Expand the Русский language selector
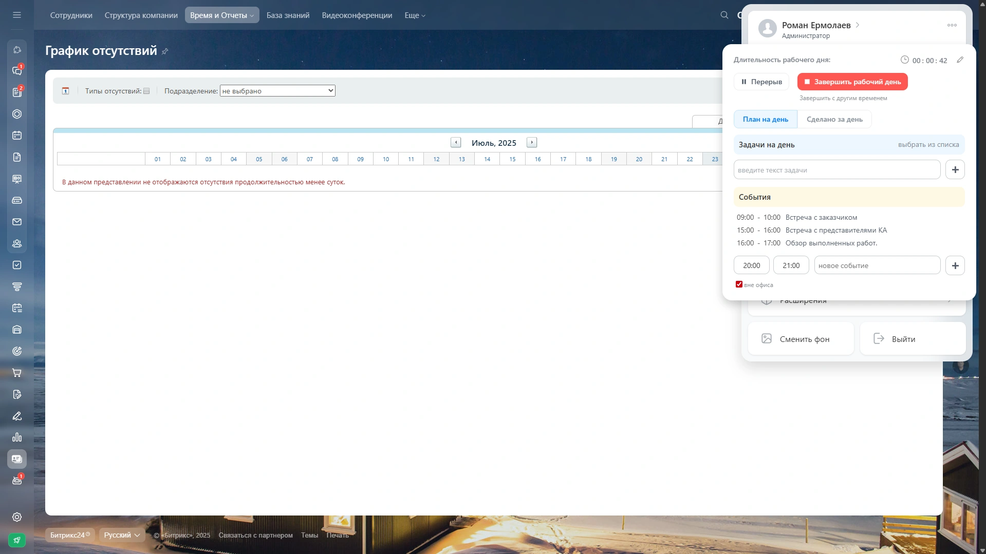The image size is (986, 554). pos(122,535)
